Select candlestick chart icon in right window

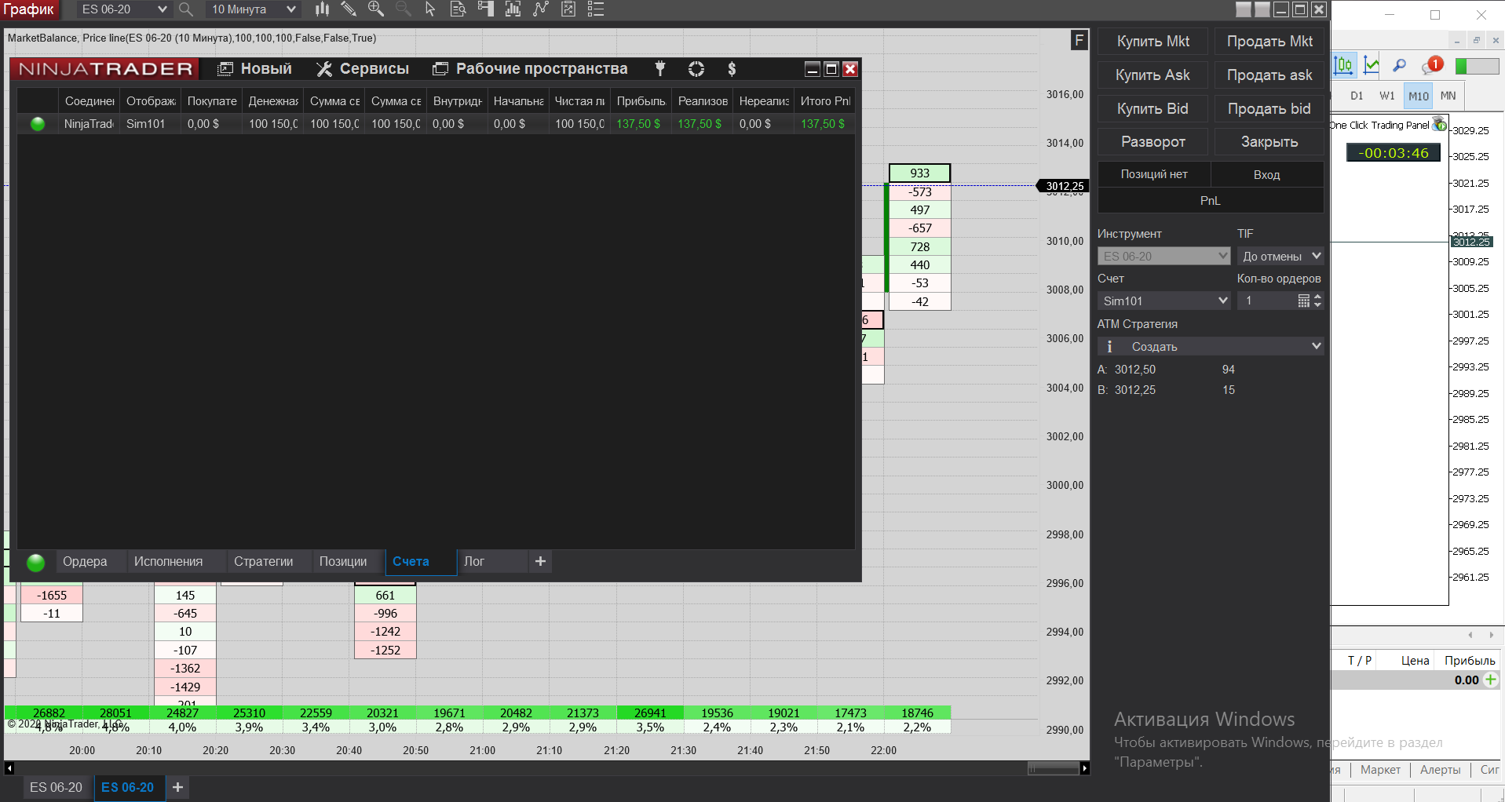1343,65
